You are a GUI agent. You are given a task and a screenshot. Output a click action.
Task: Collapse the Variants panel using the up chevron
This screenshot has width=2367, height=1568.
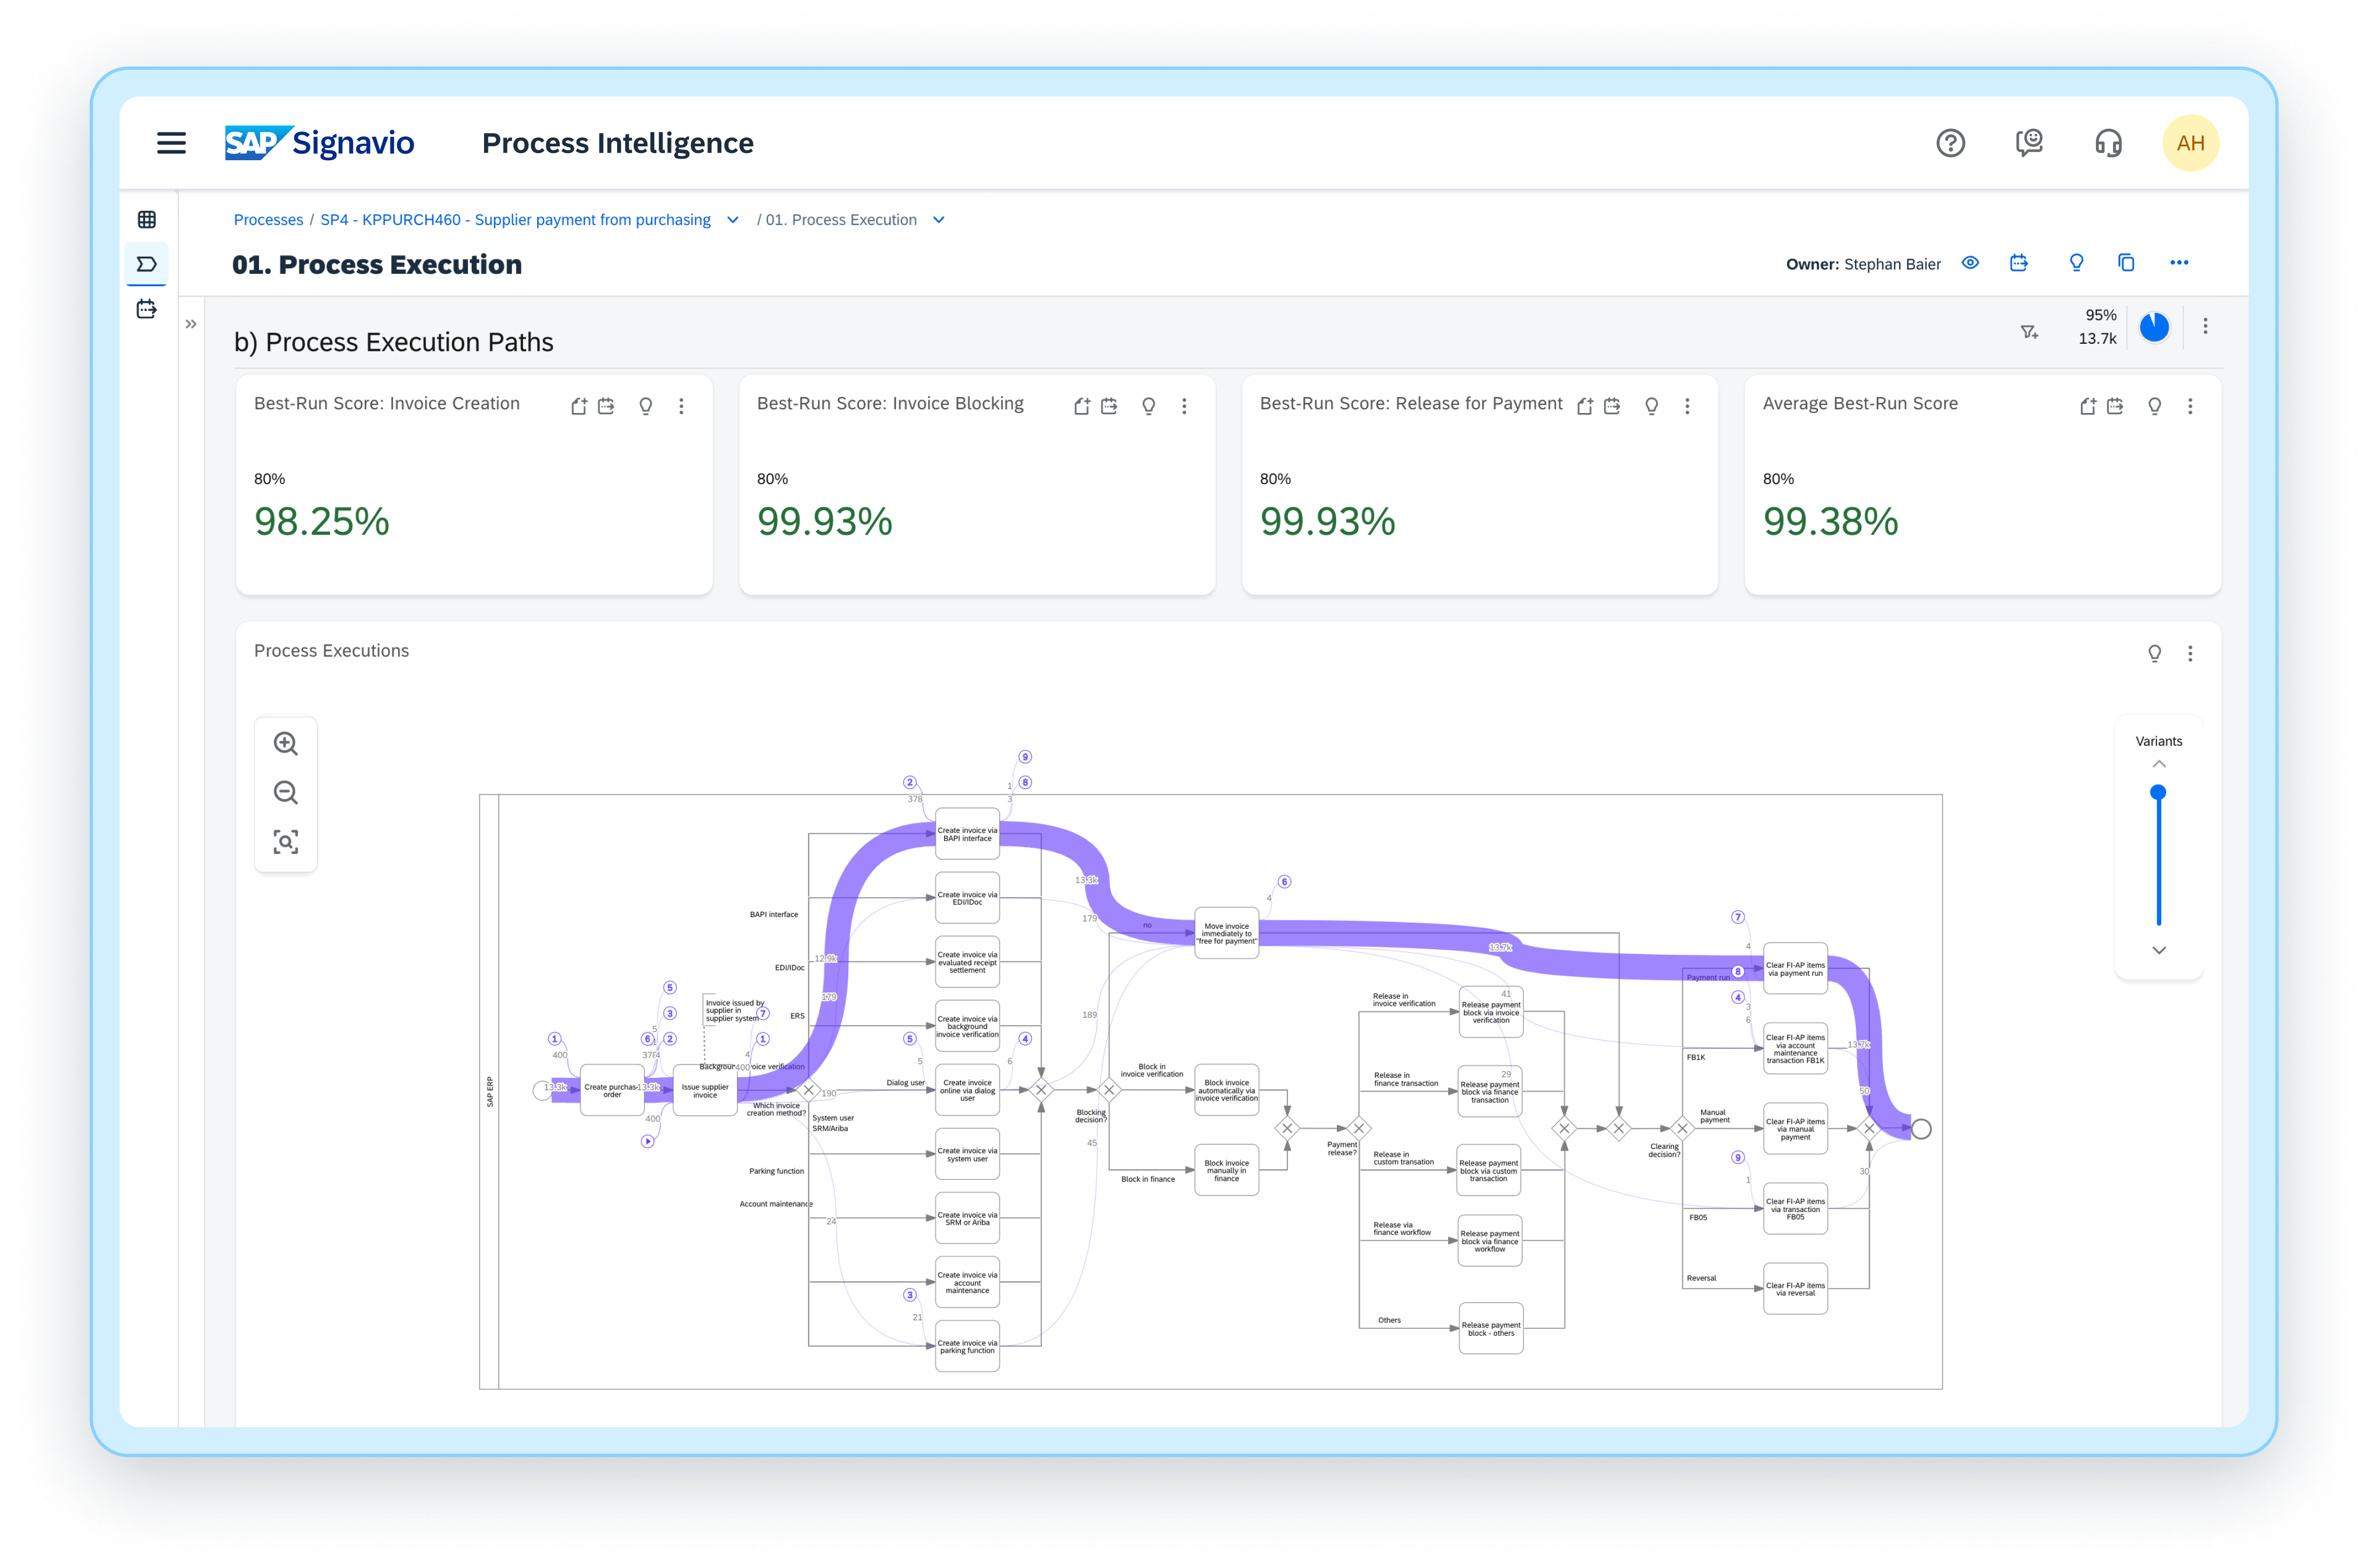click(x=2159, y=763)
